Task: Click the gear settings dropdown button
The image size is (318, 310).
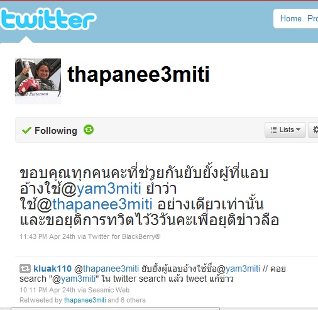Action: point(314,130)
